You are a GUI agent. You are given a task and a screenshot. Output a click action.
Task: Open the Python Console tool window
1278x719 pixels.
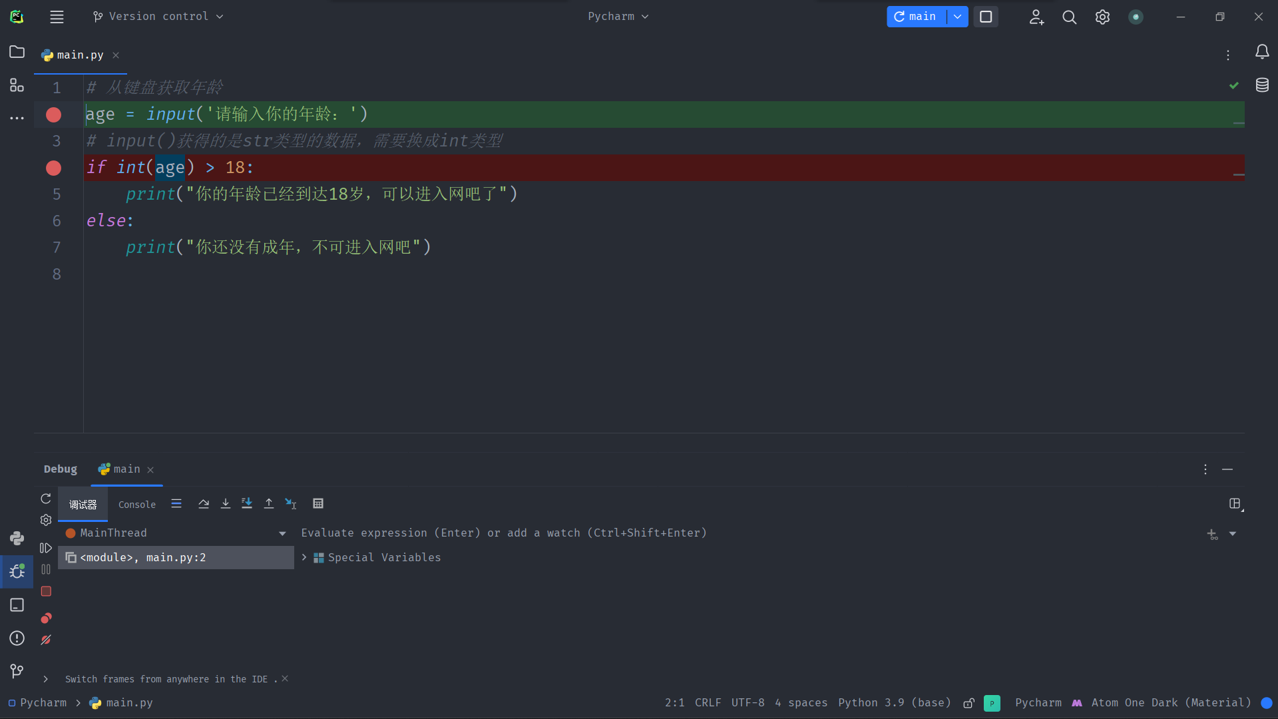[17, 538]
